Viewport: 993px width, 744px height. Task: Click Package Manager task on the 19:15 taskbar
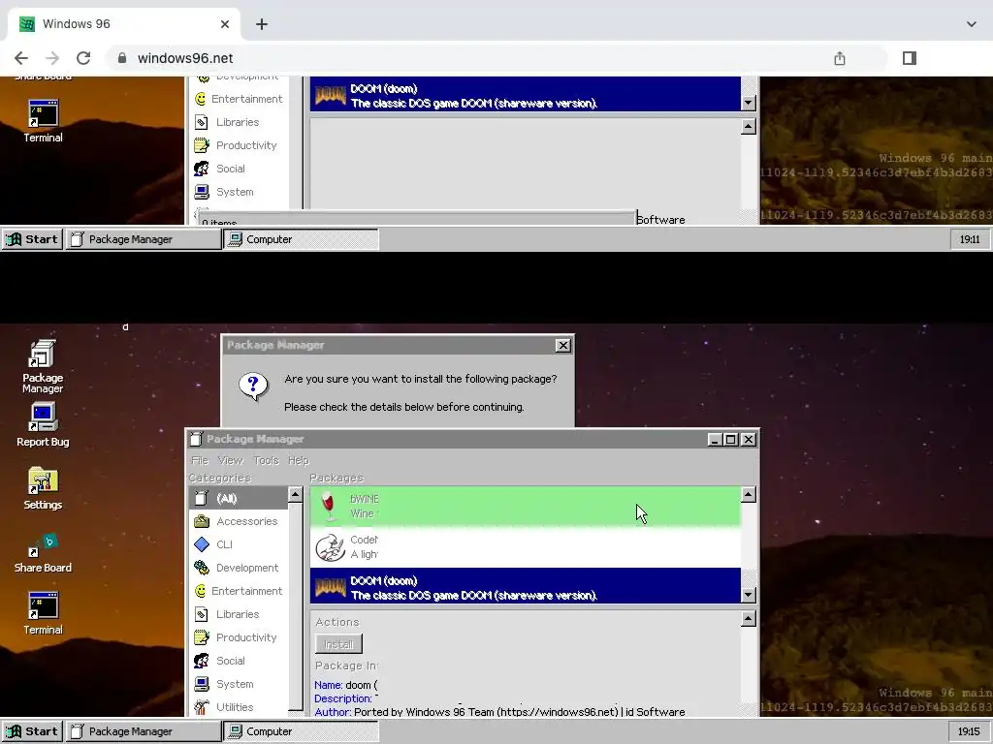tap(144, 731)
